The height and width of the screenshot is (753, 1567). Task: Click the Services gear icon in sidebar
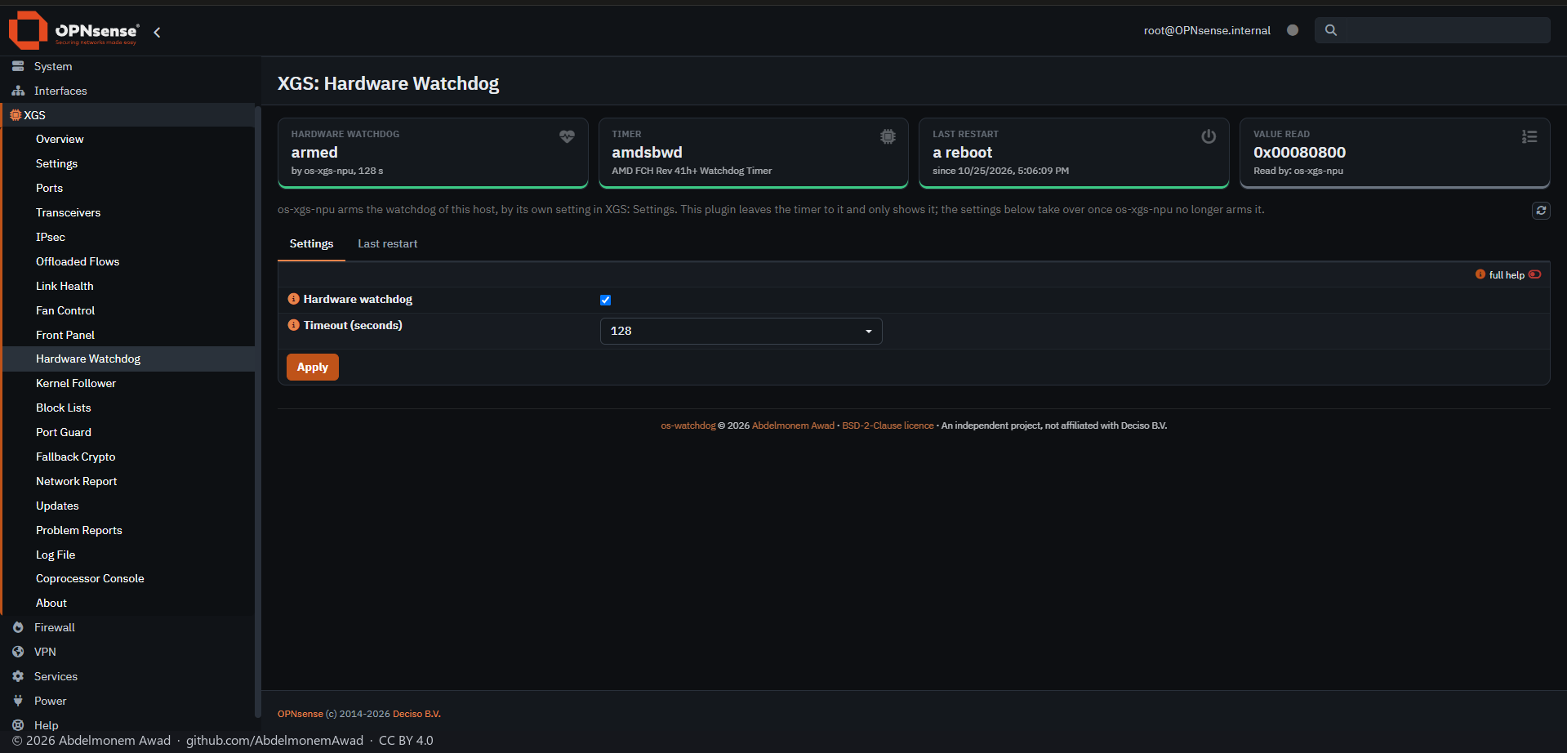click(18, 676)
